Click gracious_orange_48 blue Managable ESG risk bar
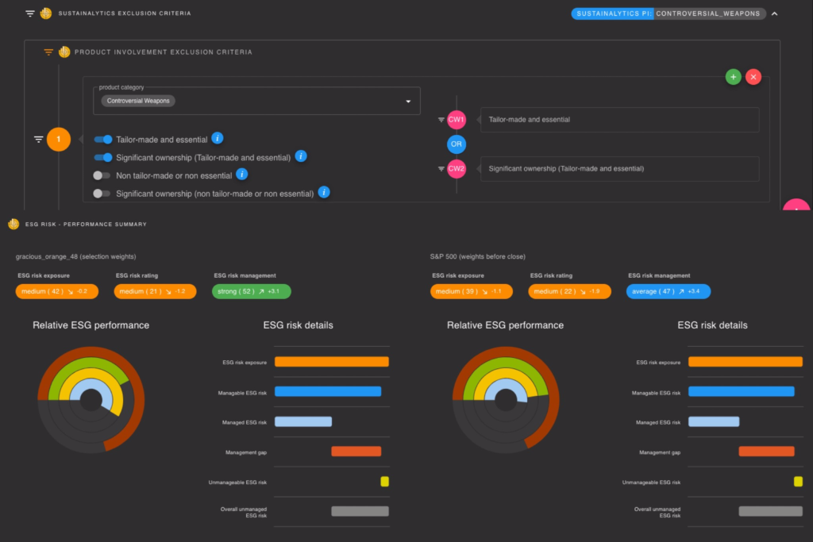This screenshot has width=813, height=542. coord(328,392)
